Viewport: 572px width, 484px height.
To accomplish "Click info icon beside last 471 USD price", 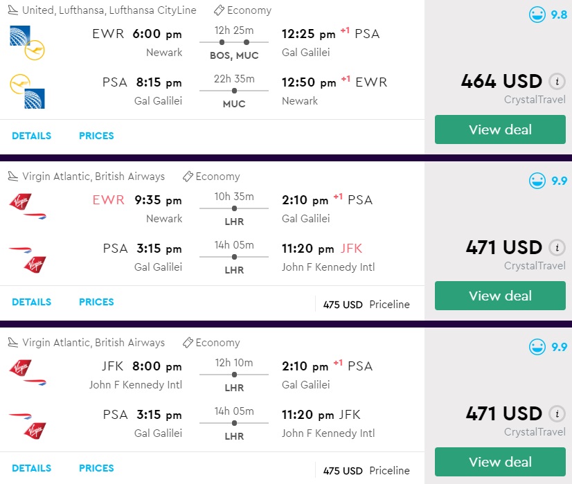I will click(x=556, y=413).
